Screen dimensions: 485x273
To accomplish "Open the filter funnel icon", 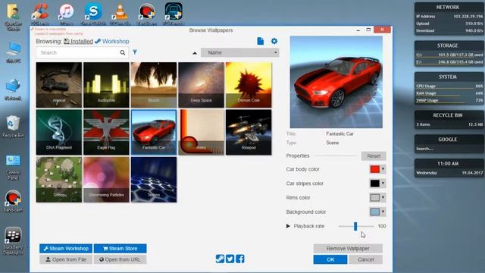I will click(135, 52).
